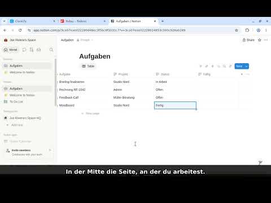Select the "Rechnung RE-1042" cell
Viewport: 271px width, 203px height.
[x=85, y=90]
